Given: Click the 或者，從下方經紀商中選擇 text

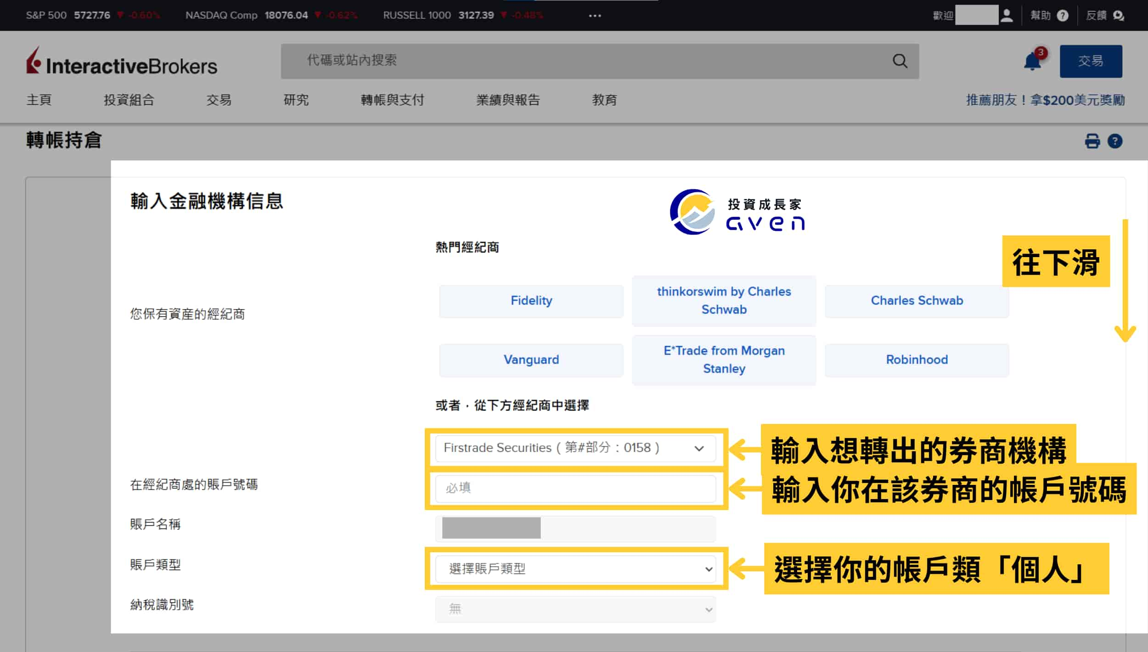Looking at the screenshot, I should tap(512, 405).
